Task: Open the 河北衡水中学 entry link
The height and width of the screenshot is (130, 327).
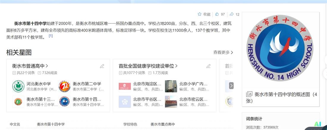Action: pos(39,84)
